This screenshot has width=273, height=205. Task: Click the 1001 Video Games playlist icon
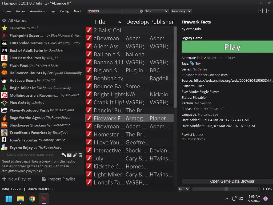[x=4, y=43]
